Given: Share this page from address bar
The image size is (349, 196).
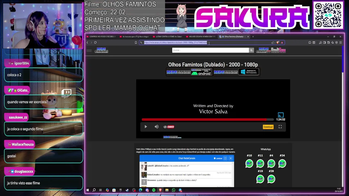Looking at the screenshot, I should pos(272,42).
